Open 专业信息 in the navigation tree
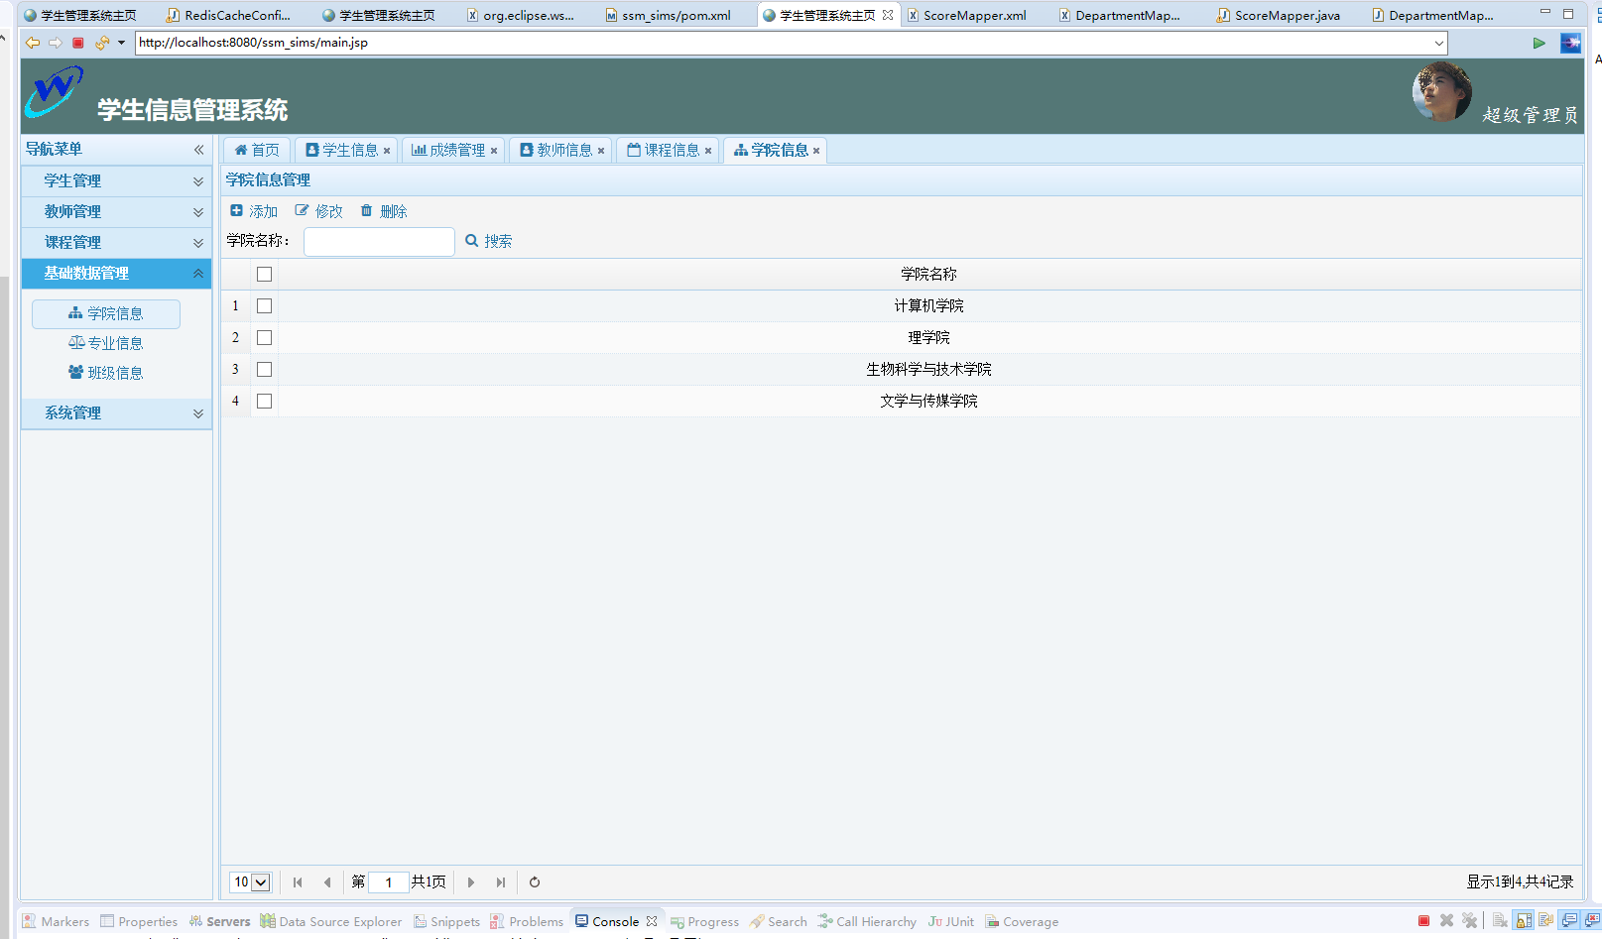Image resolution: width=1602 pixels, height=939 pixels. pyautogui.click(x=106, y=344)
